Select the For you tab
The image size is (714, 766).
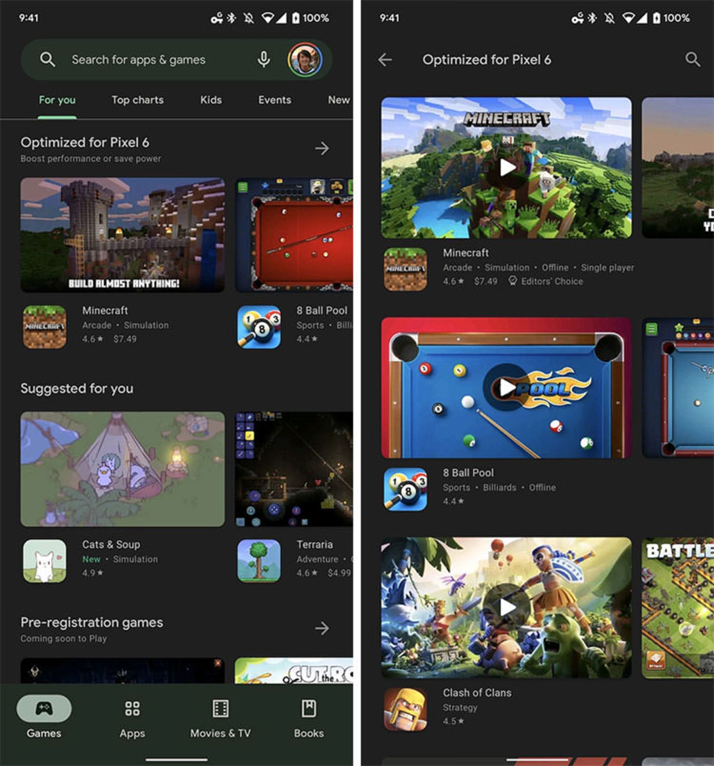click(x=57, y=100)
